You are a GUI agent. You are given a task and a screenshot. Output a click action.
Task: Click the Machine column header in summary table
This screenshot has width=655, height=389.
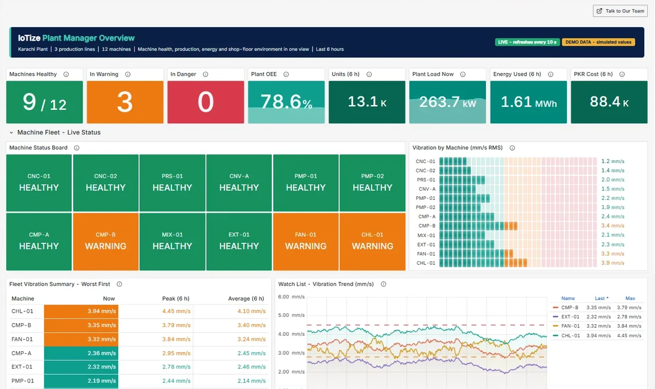point(23,299)
